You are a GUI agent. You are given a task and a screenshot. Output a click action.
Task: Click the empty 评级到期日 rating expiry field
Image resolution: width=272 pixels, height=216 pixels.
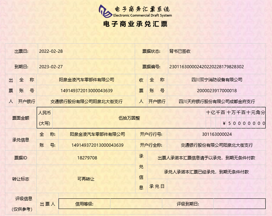click(239, 204)
